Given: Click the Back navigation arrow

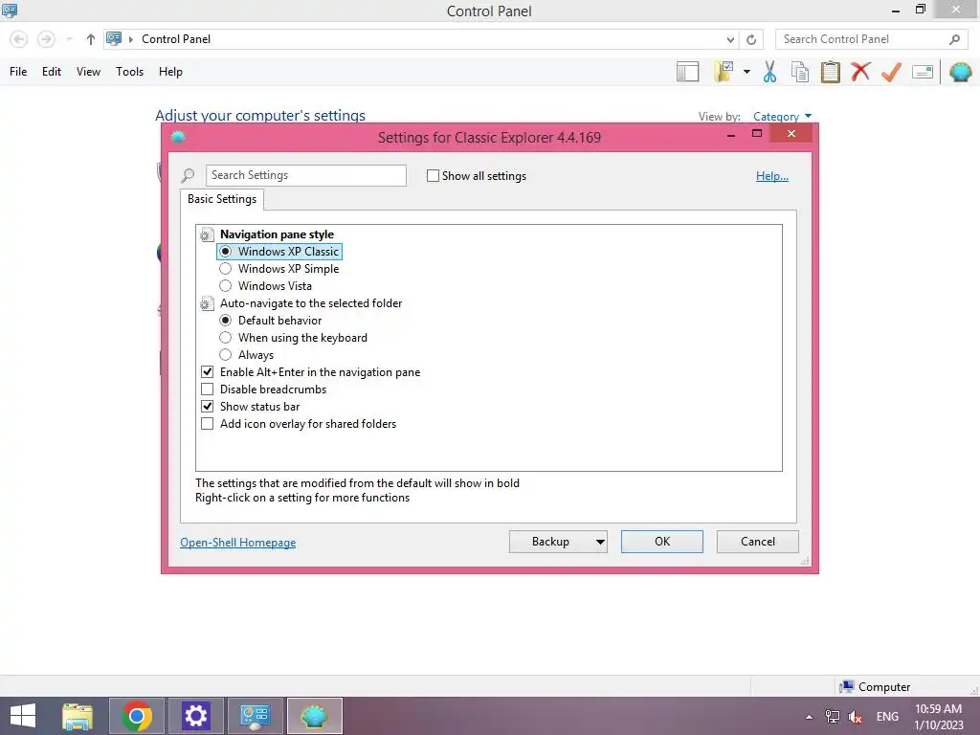Looking at the screenshot, I should (19, 39).
